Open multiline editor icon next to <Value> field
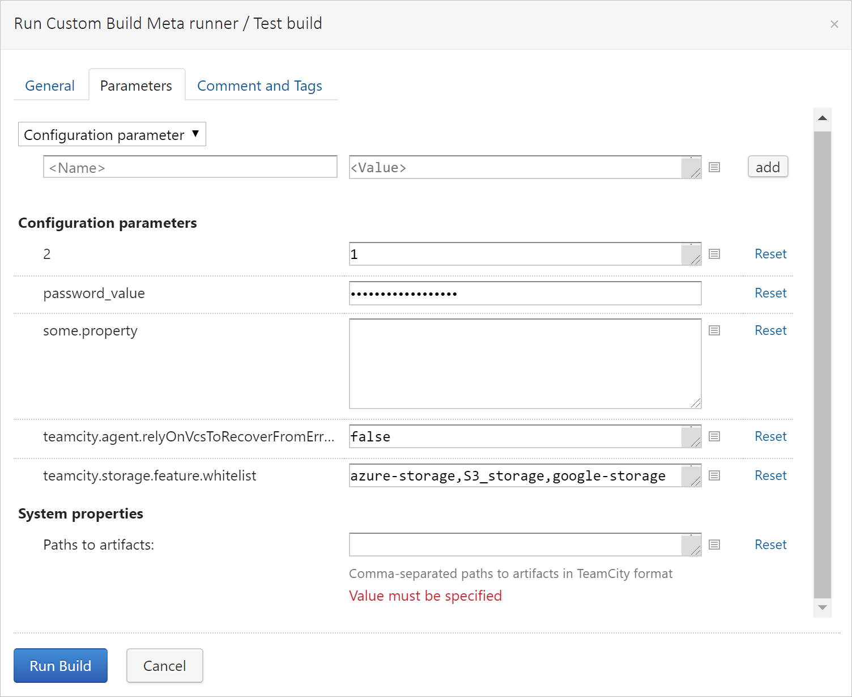Image resolution: width=852 pixels, height=697 pixels. pyautogui.click(x=714, y=167)
